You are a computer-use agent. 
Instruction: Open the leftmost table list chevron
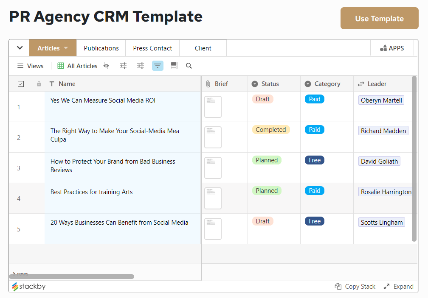pos(19,48)
